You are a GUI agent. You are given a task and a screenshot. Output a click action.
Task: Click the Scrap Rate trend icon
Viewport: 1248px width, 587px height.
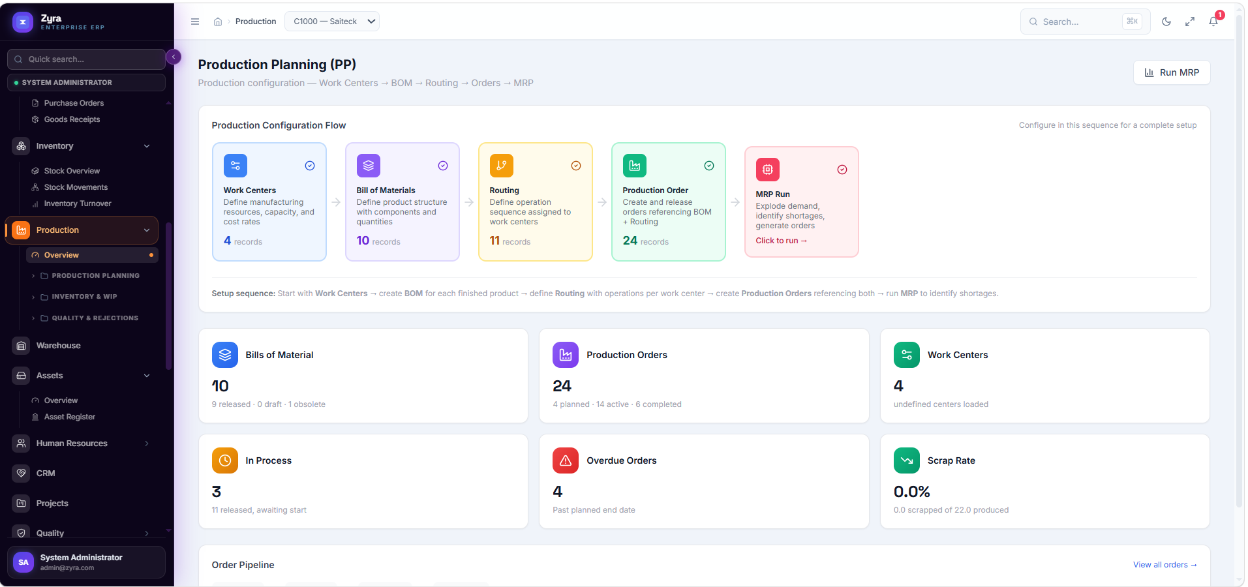tap(907, 460)
